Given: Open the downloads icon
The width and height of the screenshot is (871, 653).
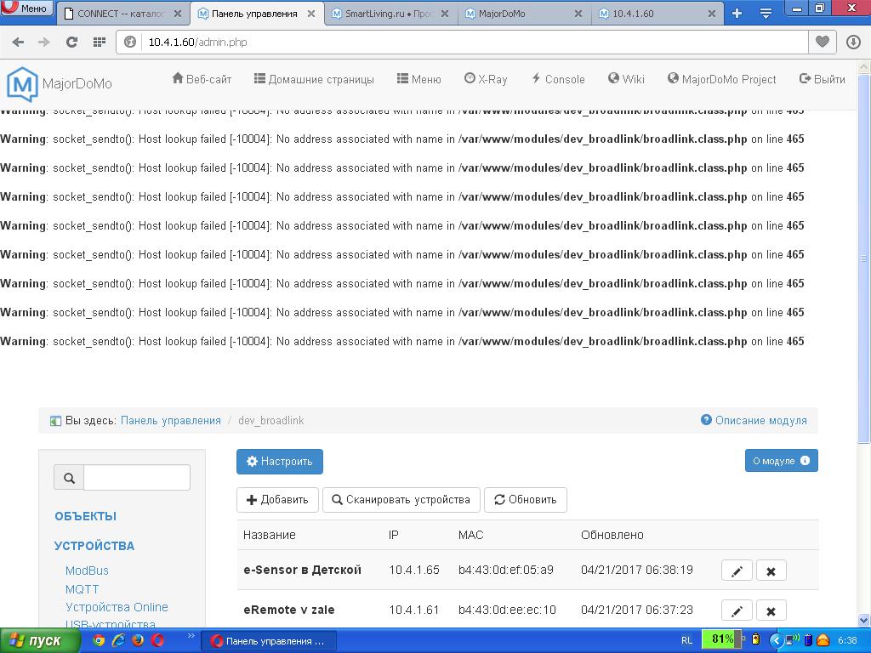Looking at the screenshot, I should [853, 43].
